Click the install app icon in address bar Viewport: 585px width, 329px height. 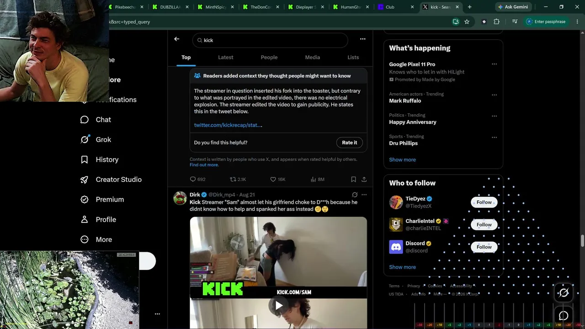[456, 21]
